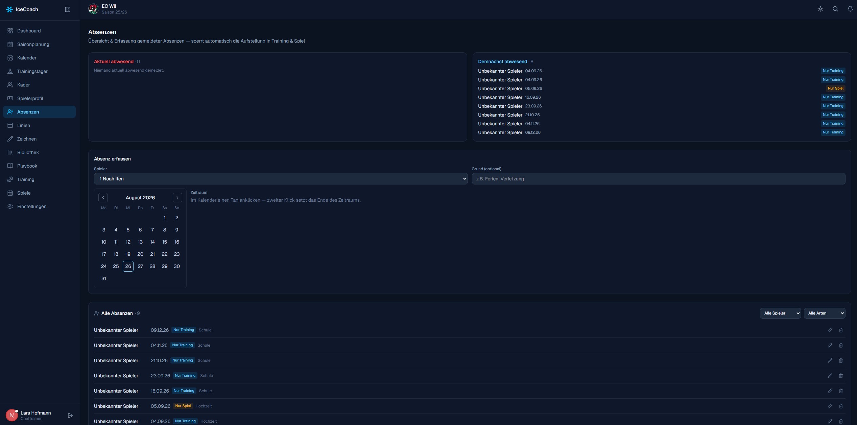Viewport: 857px width, 425px height.
Task: Open Spiele in the sidebar
Action: 39,193
